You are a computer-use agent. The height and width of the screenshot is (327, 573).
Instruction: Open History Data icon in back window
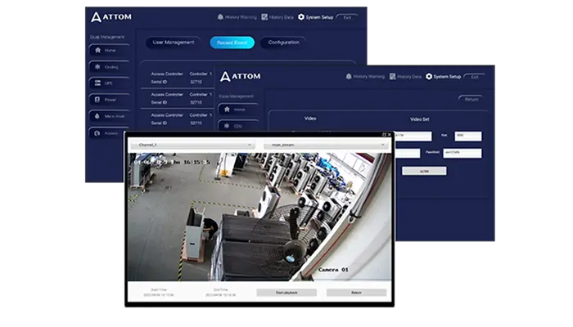265,16
